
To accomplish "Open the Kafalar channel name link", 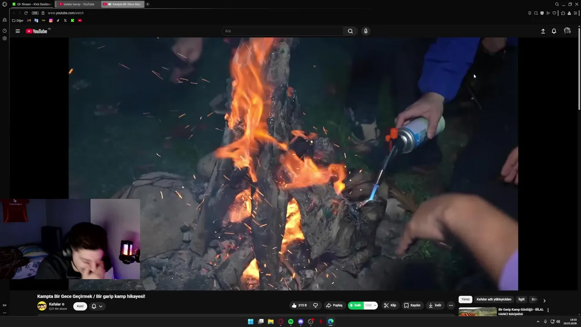I will point(55,304).
